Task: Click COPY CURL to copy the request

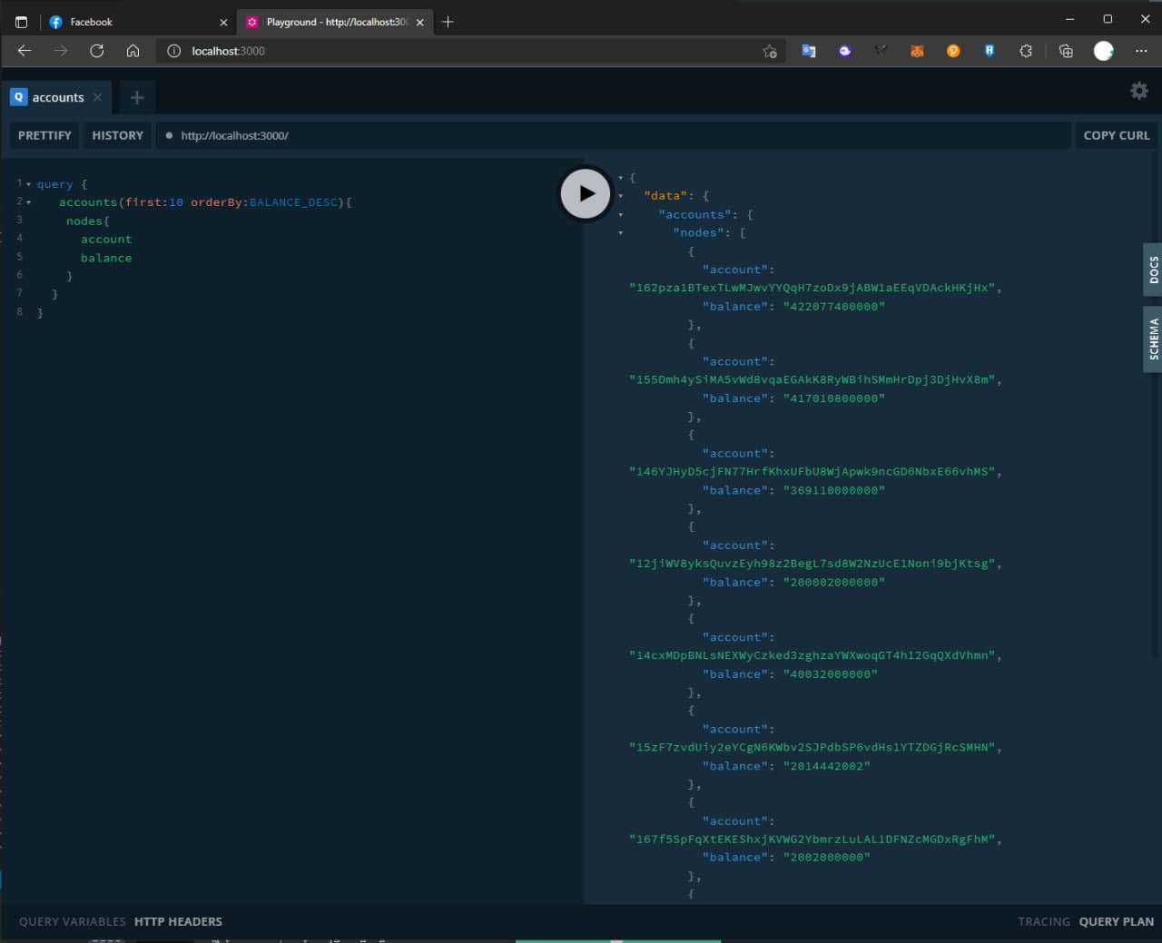Action: (x=1116, y=134)
